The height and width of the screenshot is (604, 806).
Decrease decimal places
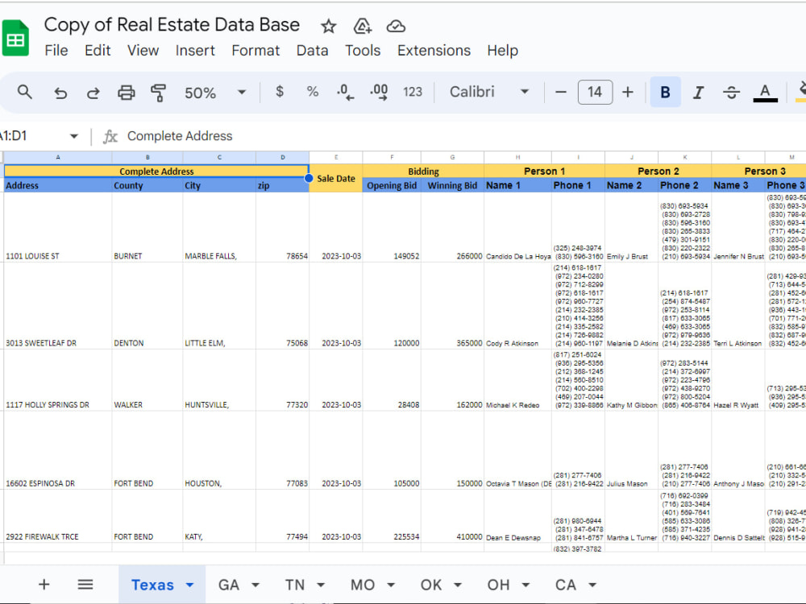point(345,92)
